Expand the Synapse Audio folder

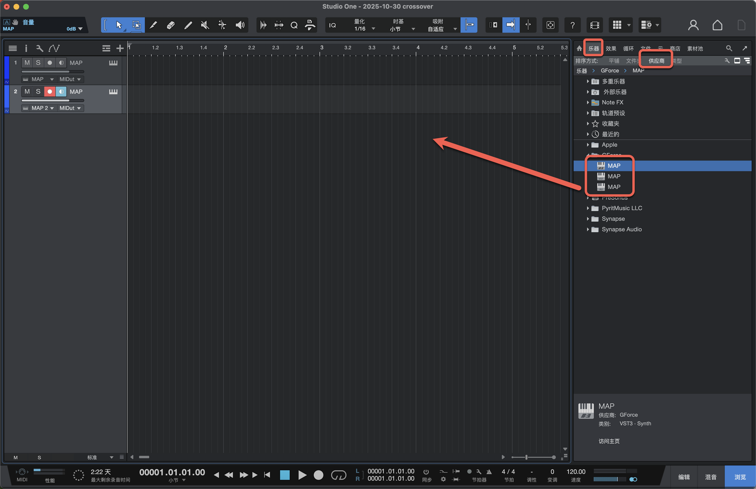pos(588,229)
